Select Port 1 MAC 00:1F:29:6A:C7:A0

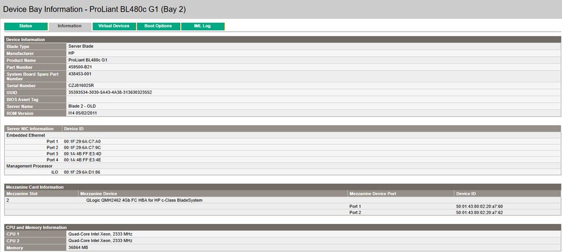click(83, 141)
